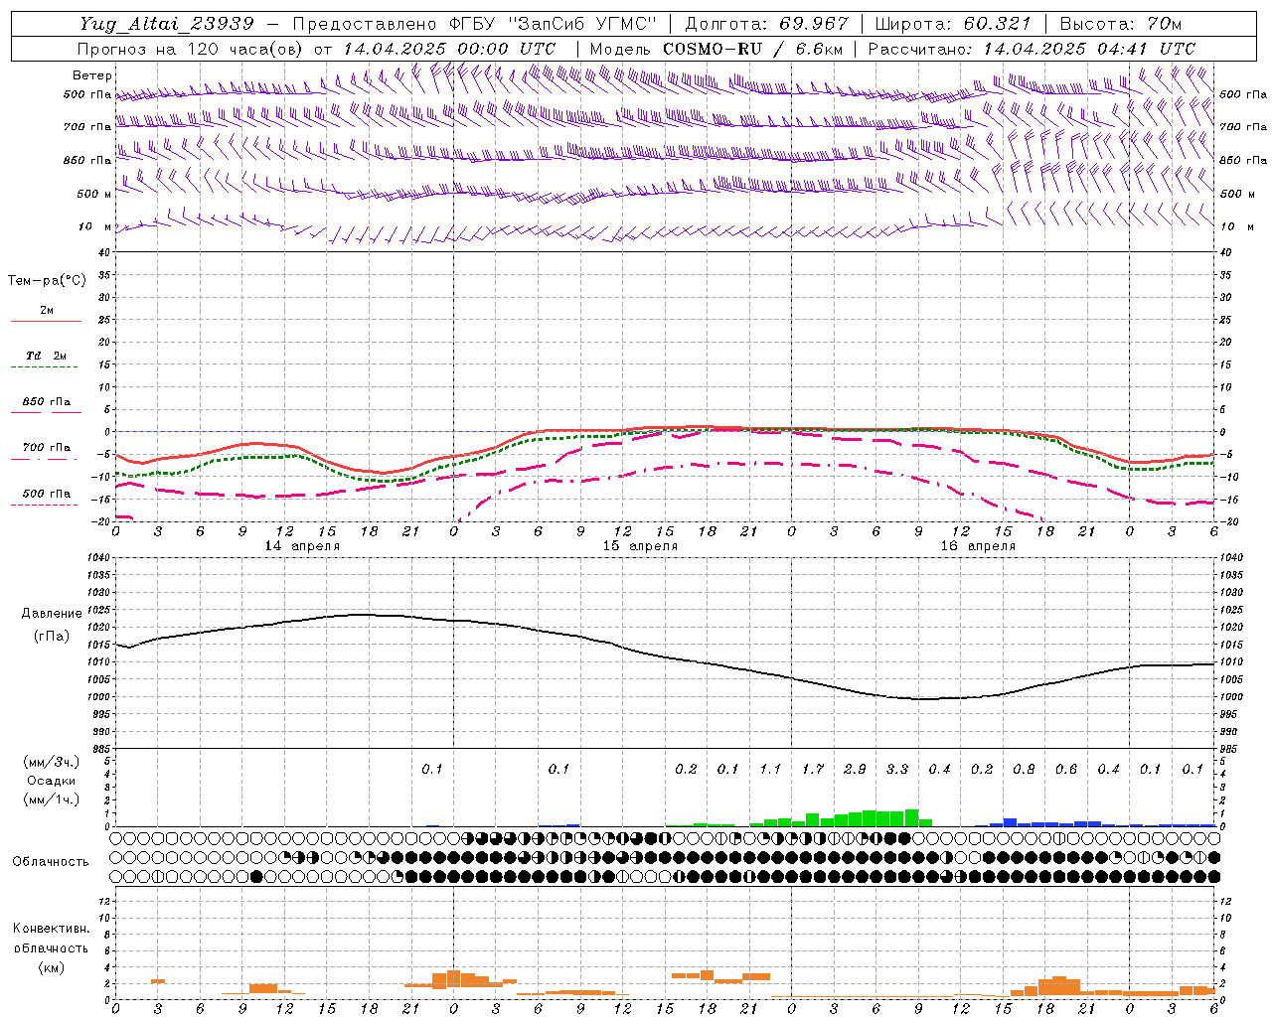
Task: Click the Рассчитано: 14.04.2025 04:41 UTC timestamp
Action: pyautogui.click(x=1033, y=49)
